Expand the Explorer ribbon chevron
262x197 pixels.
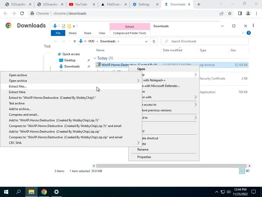click(243, 33)
